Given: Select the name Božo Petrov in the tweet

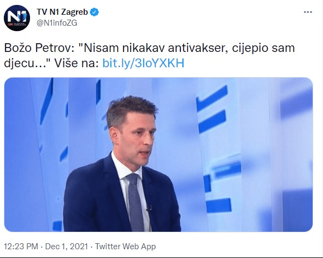Looking at the screenshot, I should [39, 48].
